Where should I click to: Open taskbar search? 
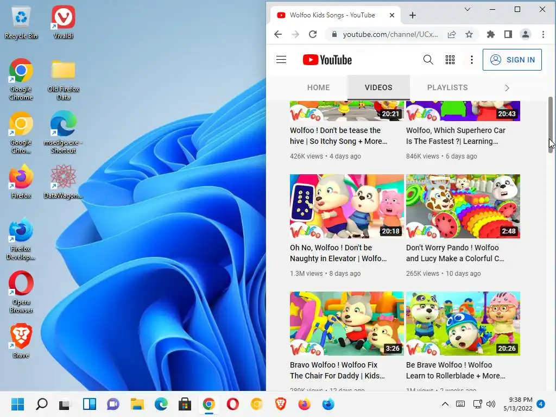click(x=41, y=404)
